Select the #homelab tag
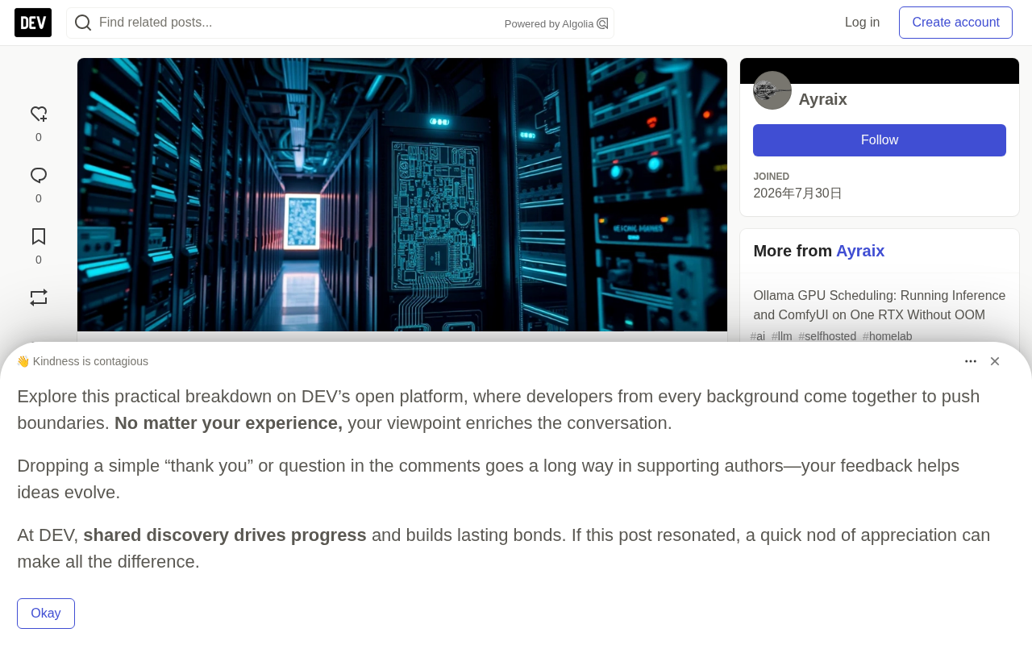The height and width of the screenshot is (645, 1032). tap(888, 336)
